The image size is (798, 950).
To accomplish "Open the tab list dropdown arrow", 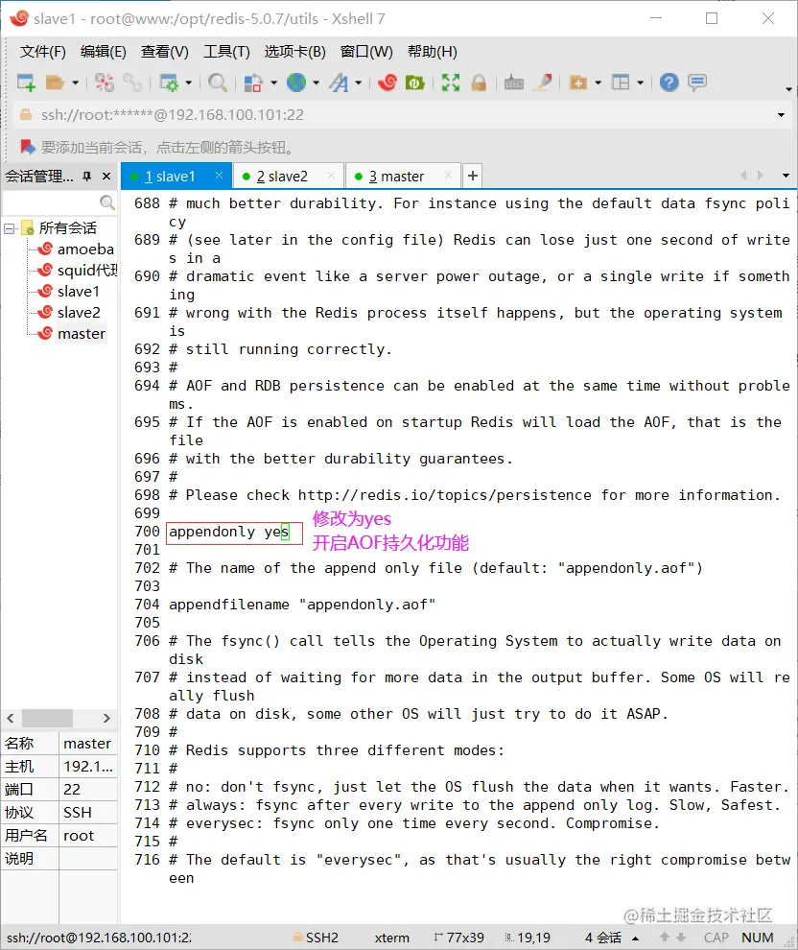I will point(786,176).
